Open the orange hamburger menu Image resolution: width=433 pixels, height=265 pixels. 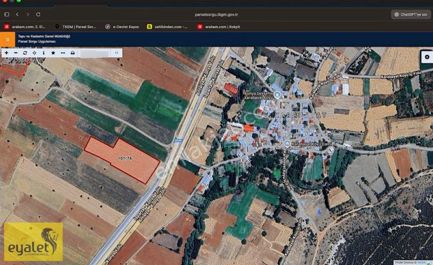(7, 39)
